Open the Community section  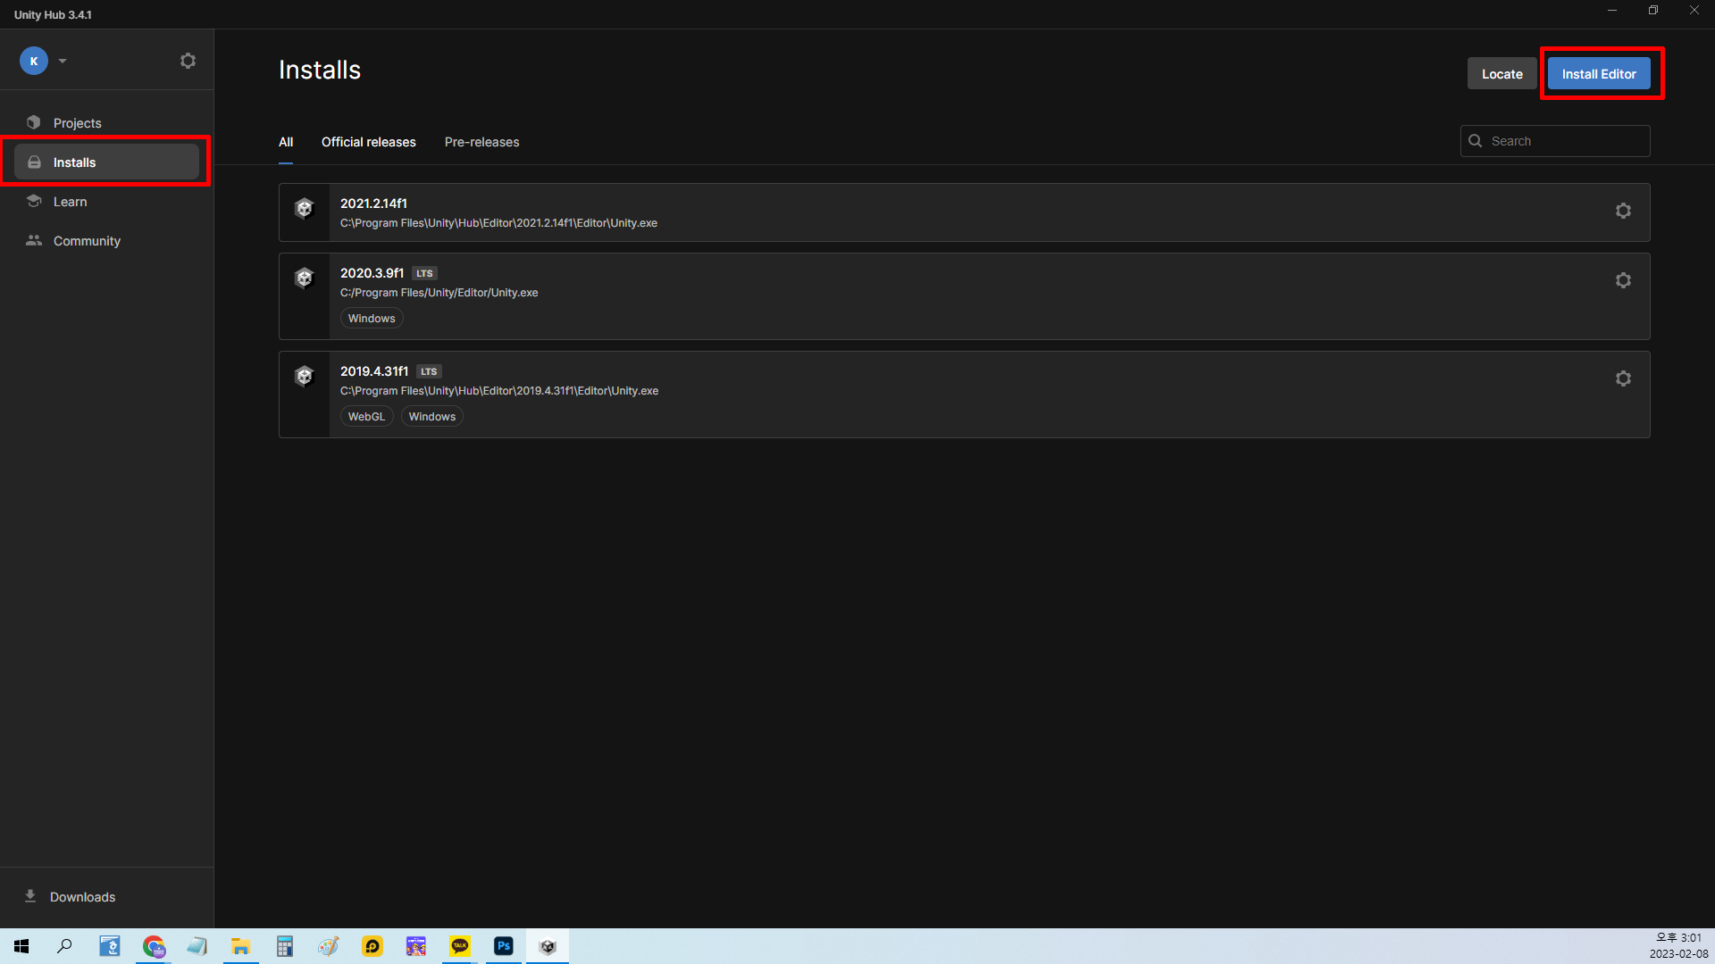(106, 241)
